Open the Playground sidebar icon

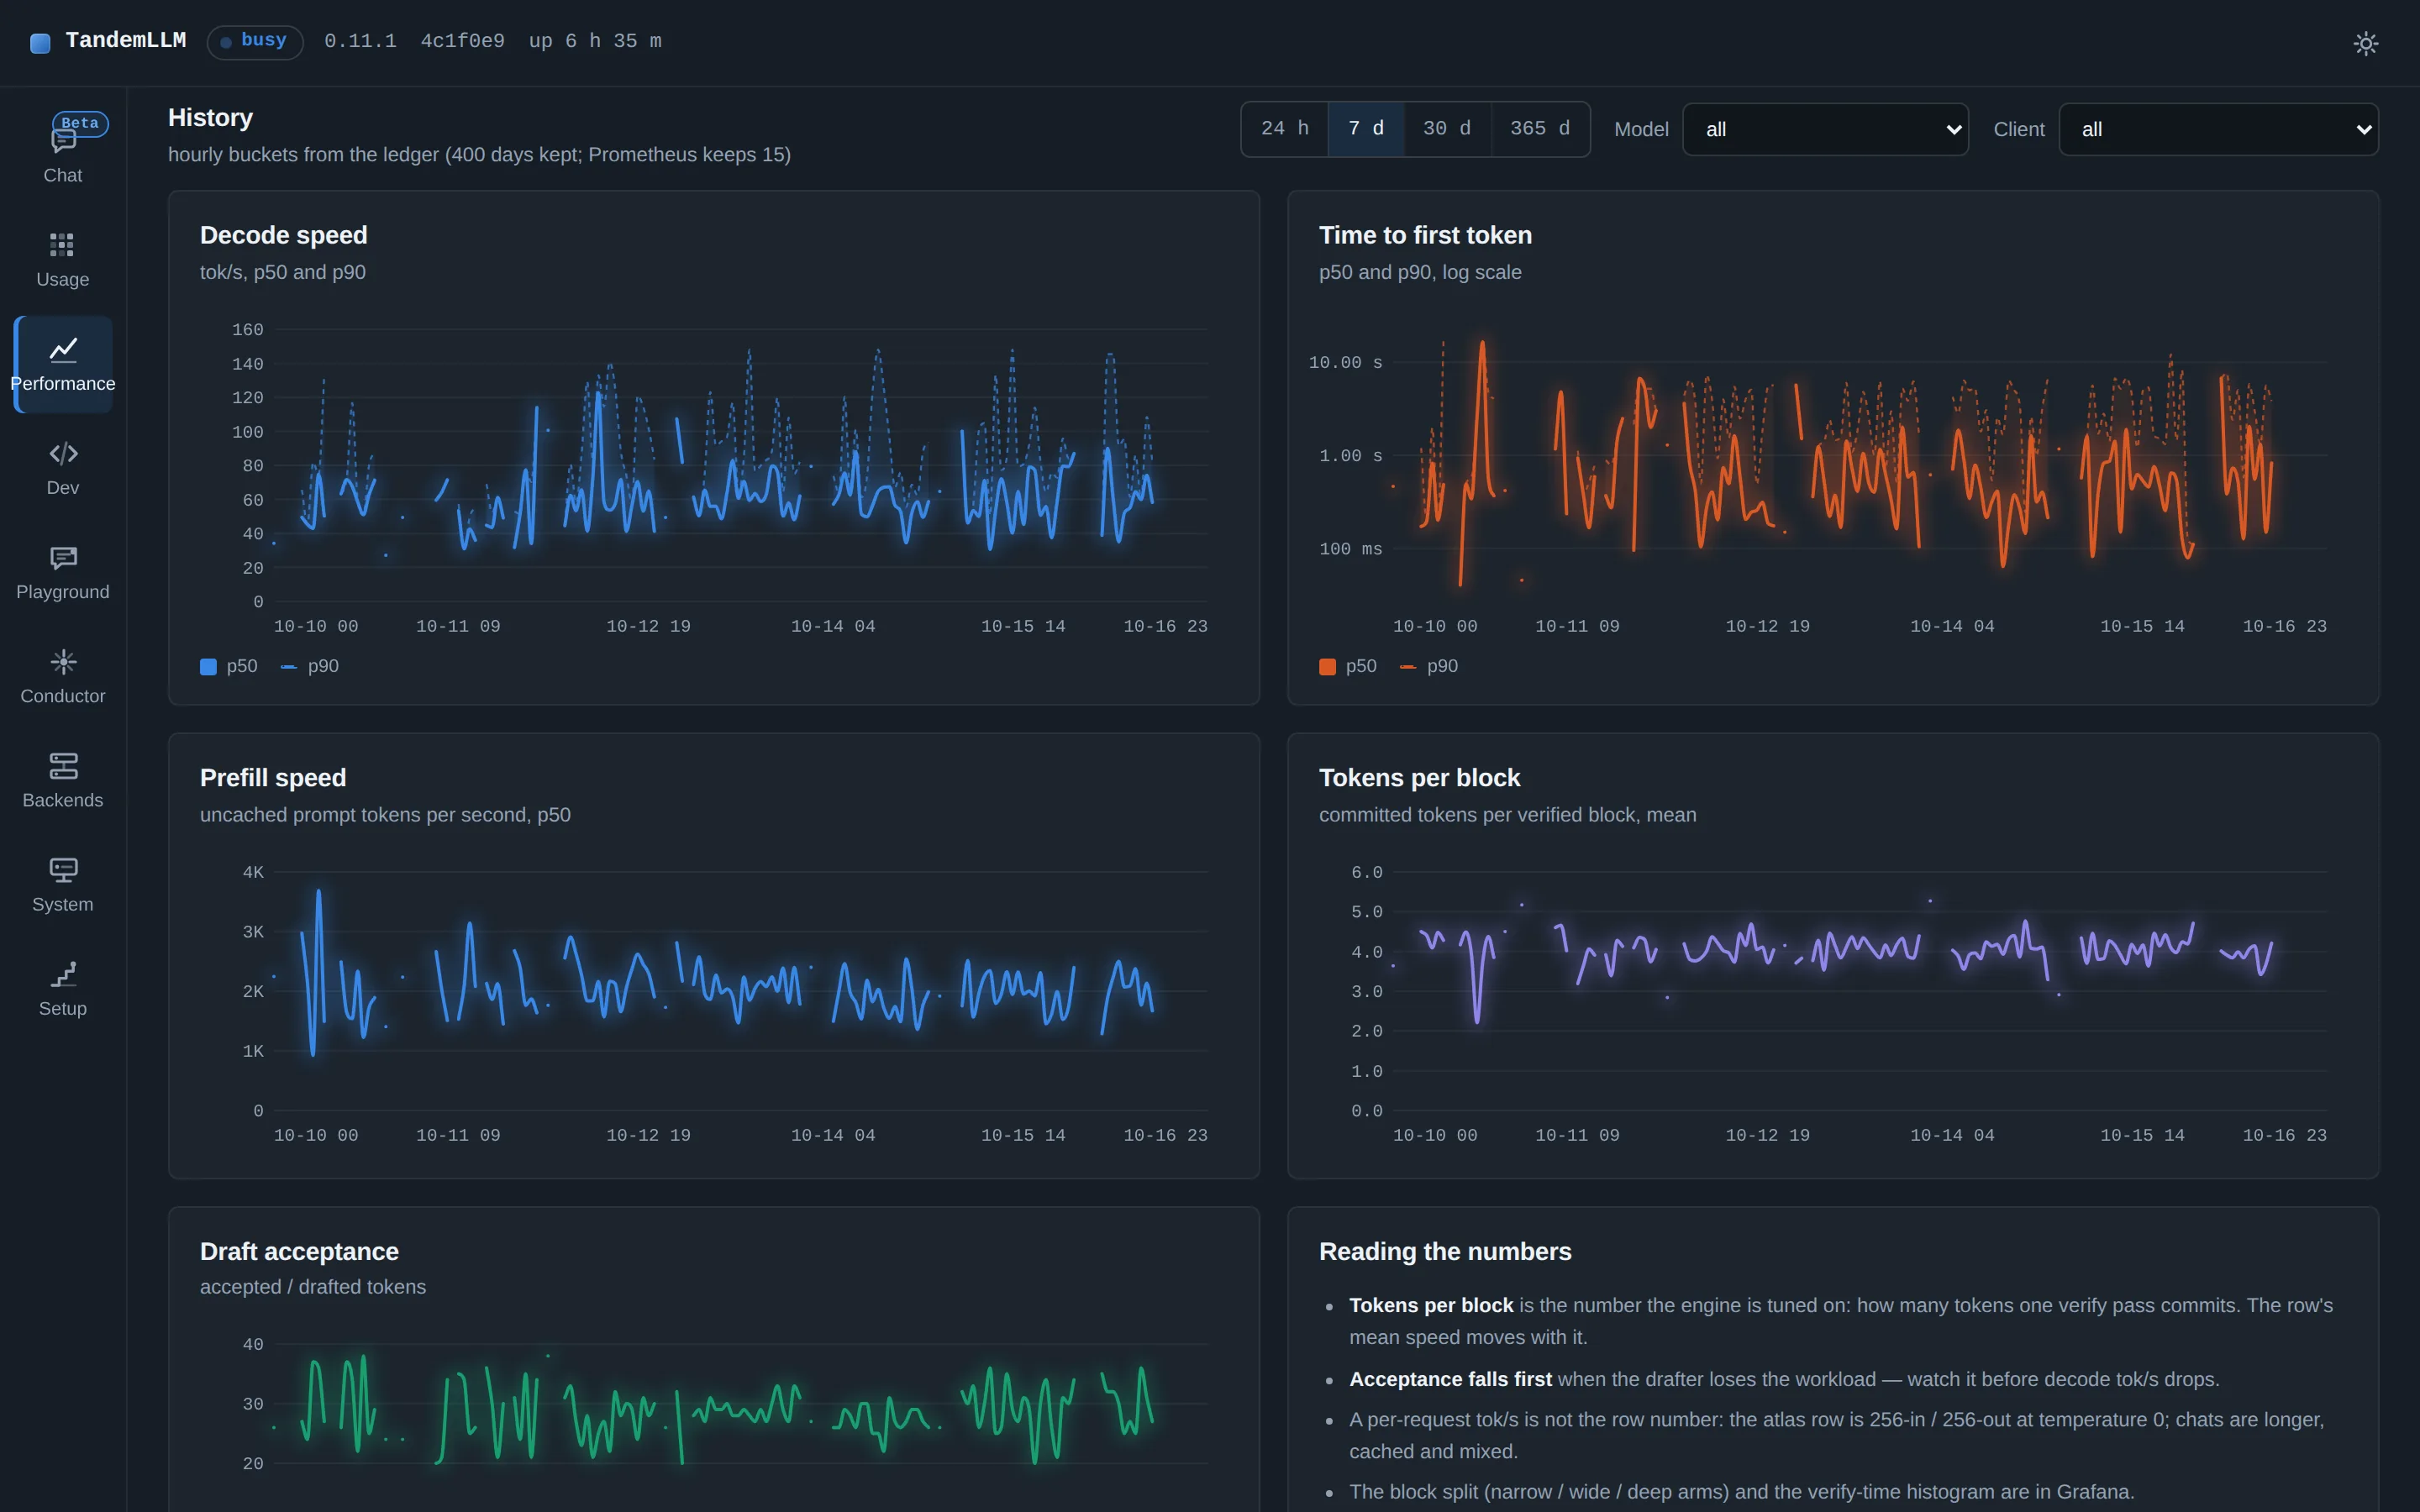pos(63,557)
